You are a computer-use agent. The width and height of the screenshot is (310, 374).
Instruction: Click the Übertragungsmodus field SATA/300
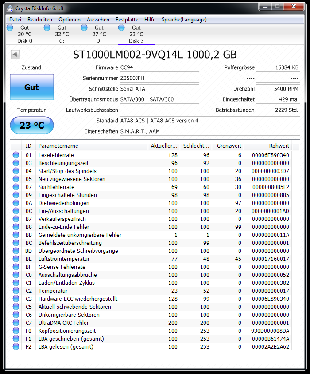tap(159, 99)
